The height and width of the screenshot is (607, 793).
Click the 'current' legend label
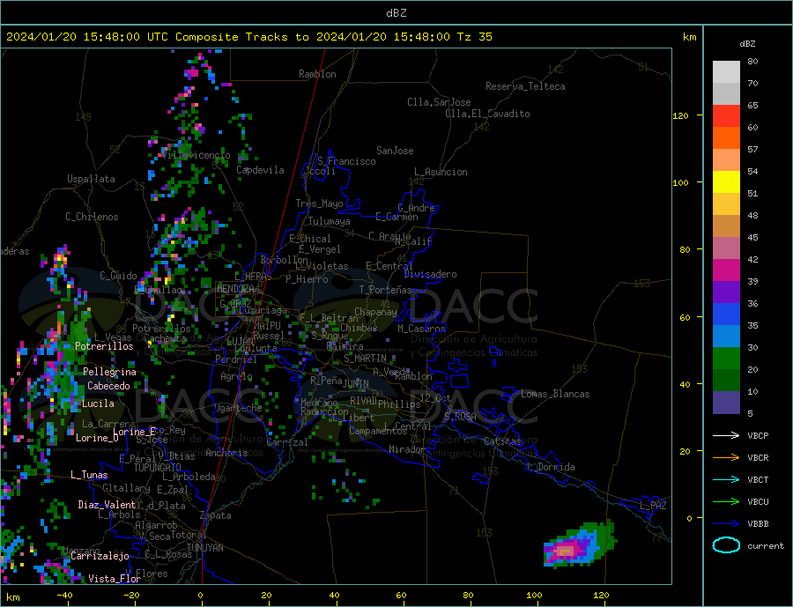coord(766,546)
